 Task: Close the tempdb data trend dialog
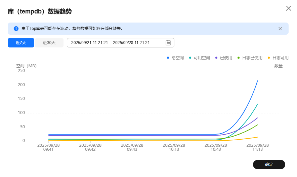[x=288, y=8]
